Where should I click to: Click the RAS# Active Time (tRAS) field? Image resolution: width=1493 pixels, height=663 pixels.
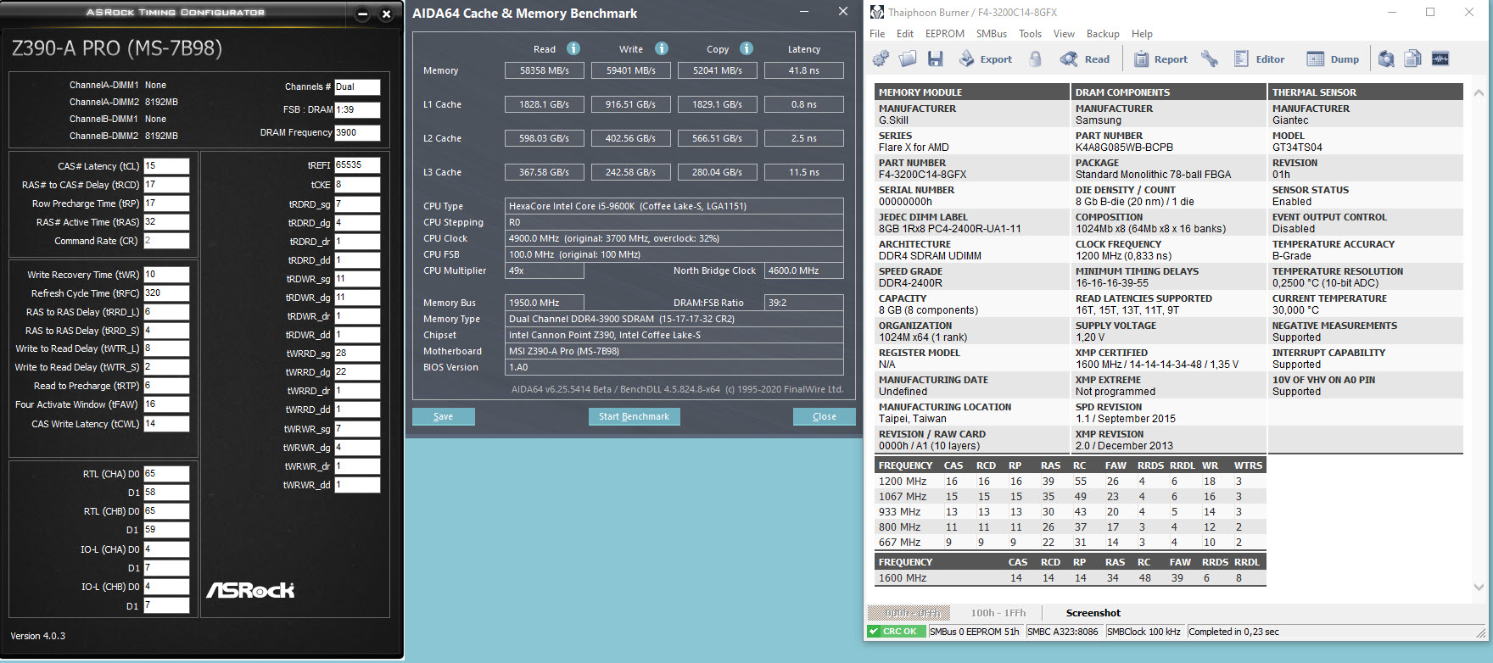tap(166, 222)
